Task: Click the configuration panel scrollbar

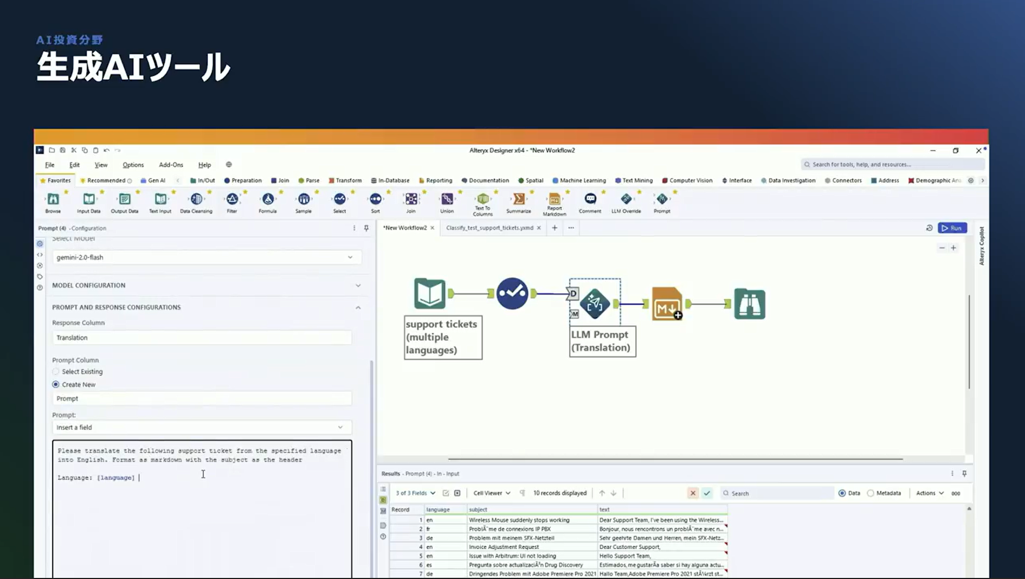Action: pyautogui.click(x=372, y=469)
